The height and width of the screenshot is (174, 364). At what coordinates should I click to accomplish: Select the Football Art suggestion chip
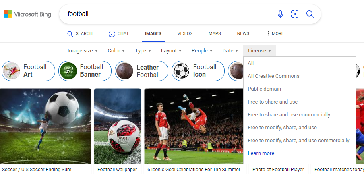(28, 71)
